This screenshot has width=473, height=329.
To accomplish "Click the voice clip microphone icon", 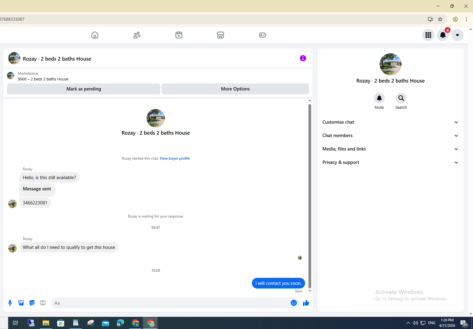I will pos(10,303).
